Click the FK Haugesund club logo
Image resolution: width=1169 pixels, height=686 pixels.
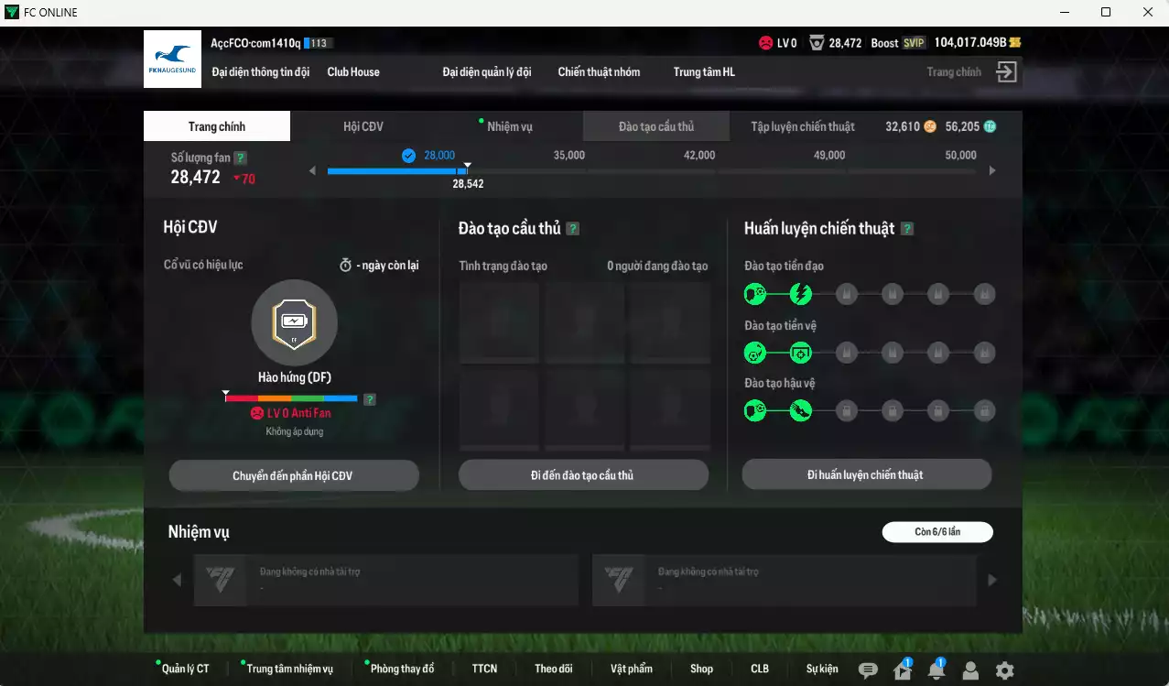172,60
